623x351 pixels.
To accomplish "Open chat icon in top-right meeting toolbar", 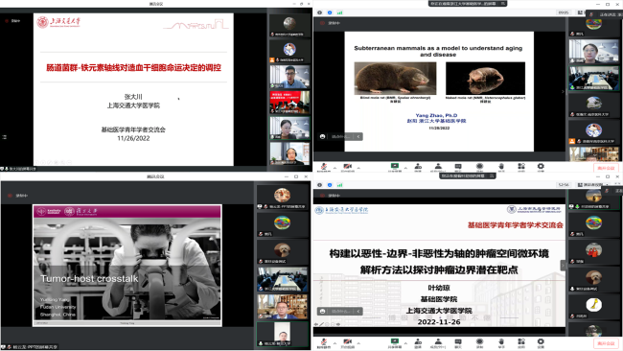I will (458, 167).
